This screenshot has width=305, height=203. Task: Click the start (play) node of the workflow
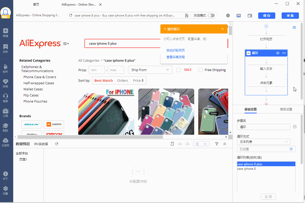[266, 26]
